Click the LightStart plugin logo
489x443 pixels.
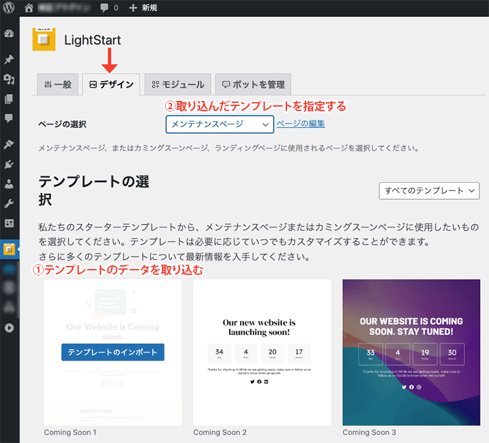(44, 39)
